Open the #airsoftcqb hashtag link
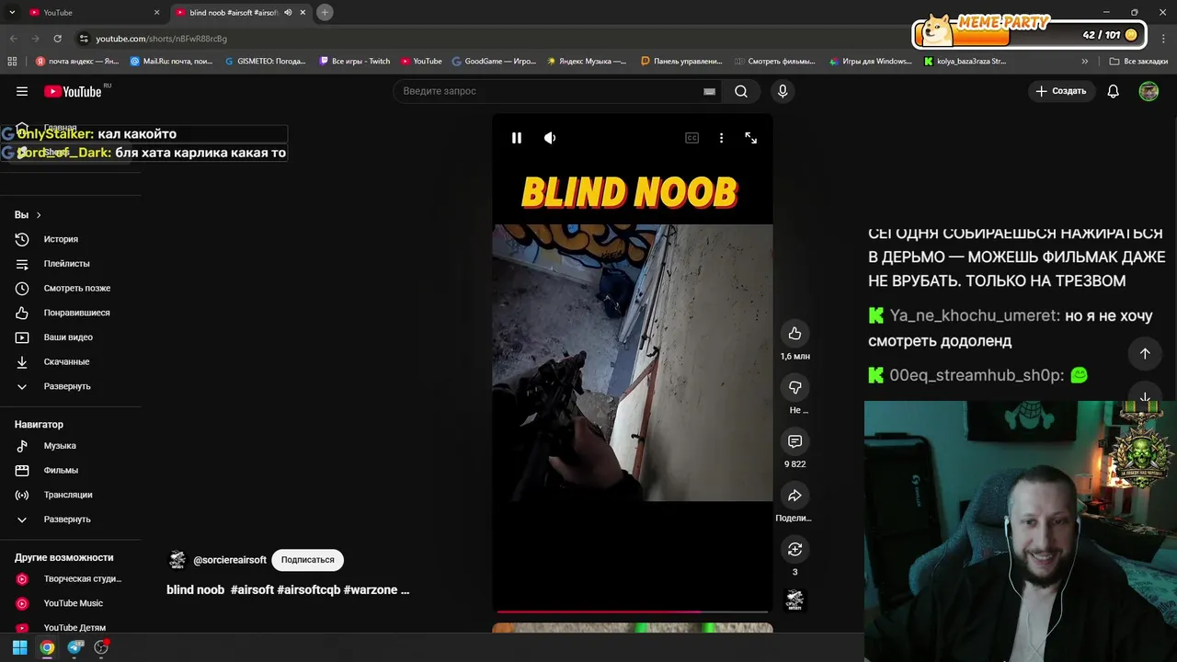Screen dimensions: 1177x662 click(x=308, y=590)
